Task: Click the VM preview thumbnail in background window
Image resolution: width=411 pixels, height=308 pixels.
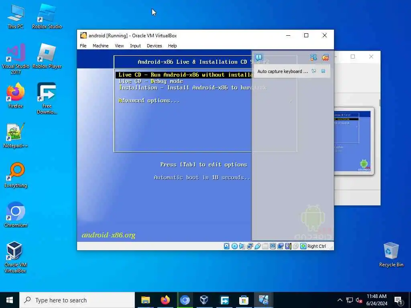Action: [354, 141]
